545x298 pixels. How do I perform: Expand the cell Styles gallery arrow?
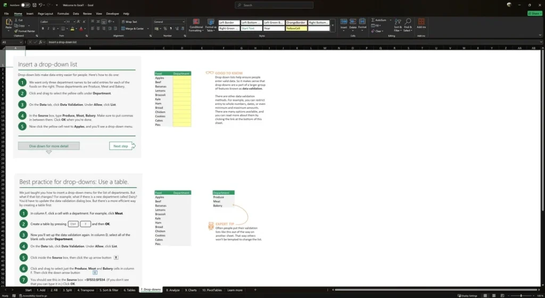click(x=333, y=26)
